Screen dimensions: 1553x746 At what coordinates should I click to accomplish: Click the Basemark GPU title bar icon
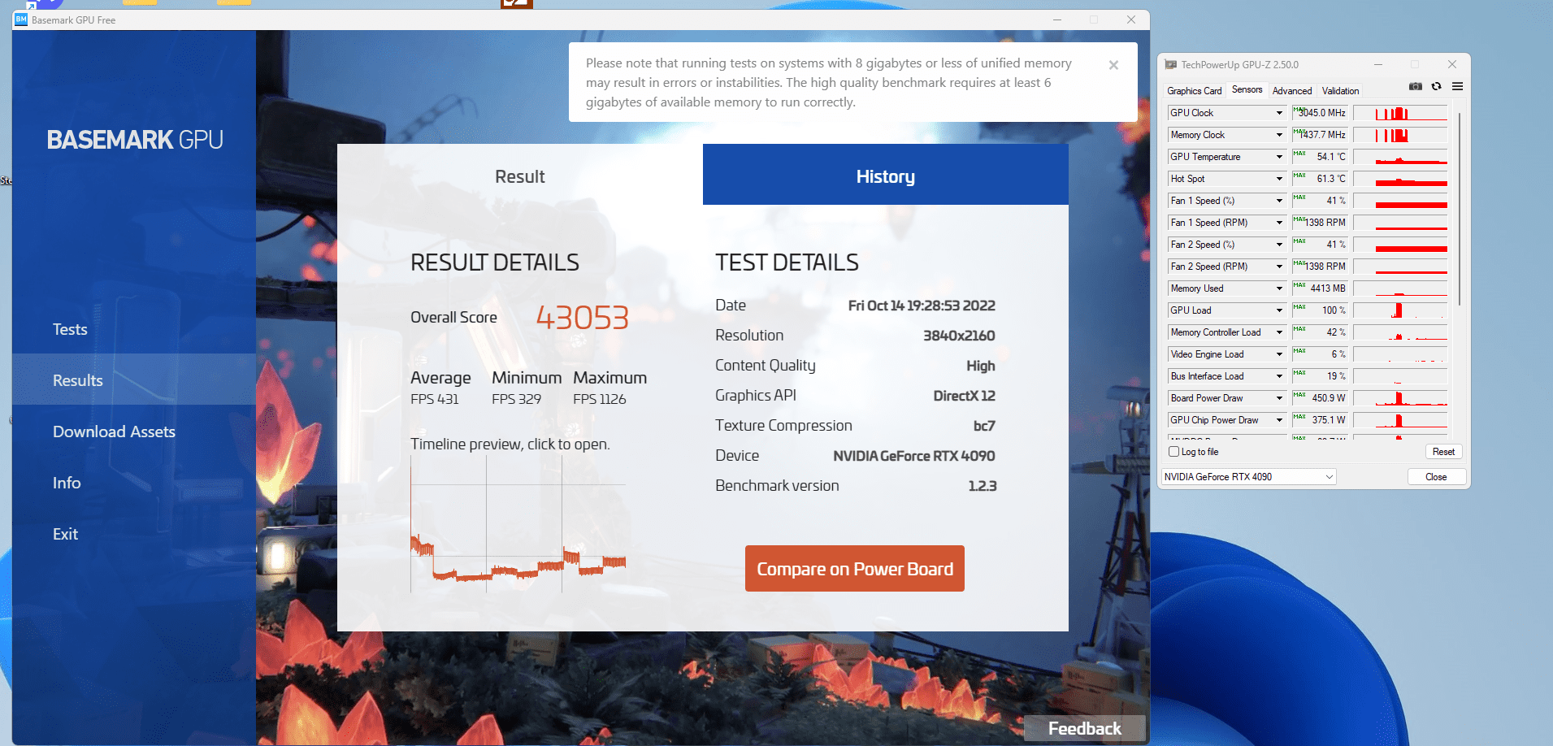point(21,20)
